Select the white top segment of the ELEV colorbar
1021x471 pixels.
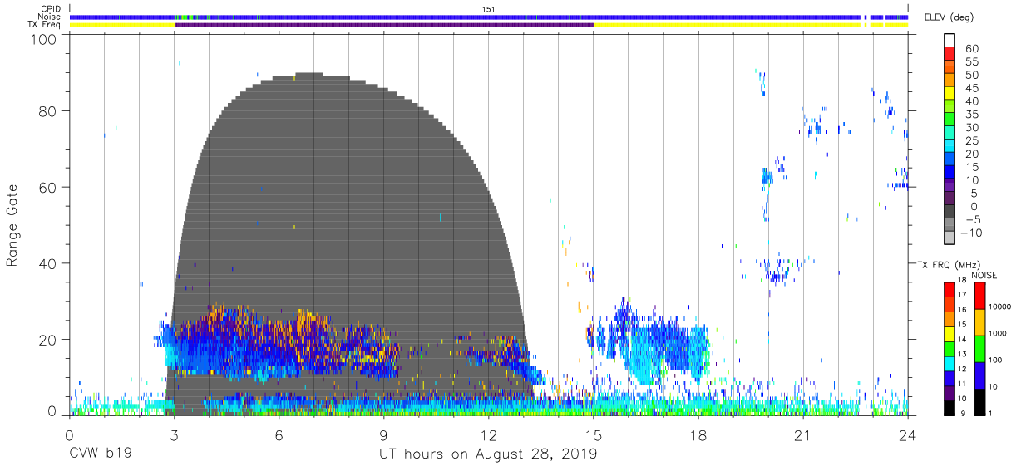click(x=949, y=41)
